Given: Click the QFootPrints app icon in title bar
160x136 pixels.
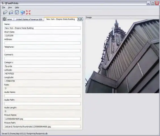Looking at the screenshot, I should [3, 3].
